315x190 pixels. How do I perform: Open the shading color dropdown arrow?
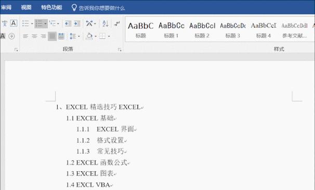(x=96, y=36)
